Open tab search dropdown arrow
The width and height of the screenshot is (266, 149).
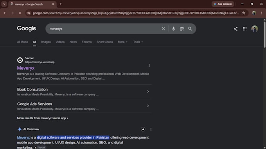coord(4,4)
